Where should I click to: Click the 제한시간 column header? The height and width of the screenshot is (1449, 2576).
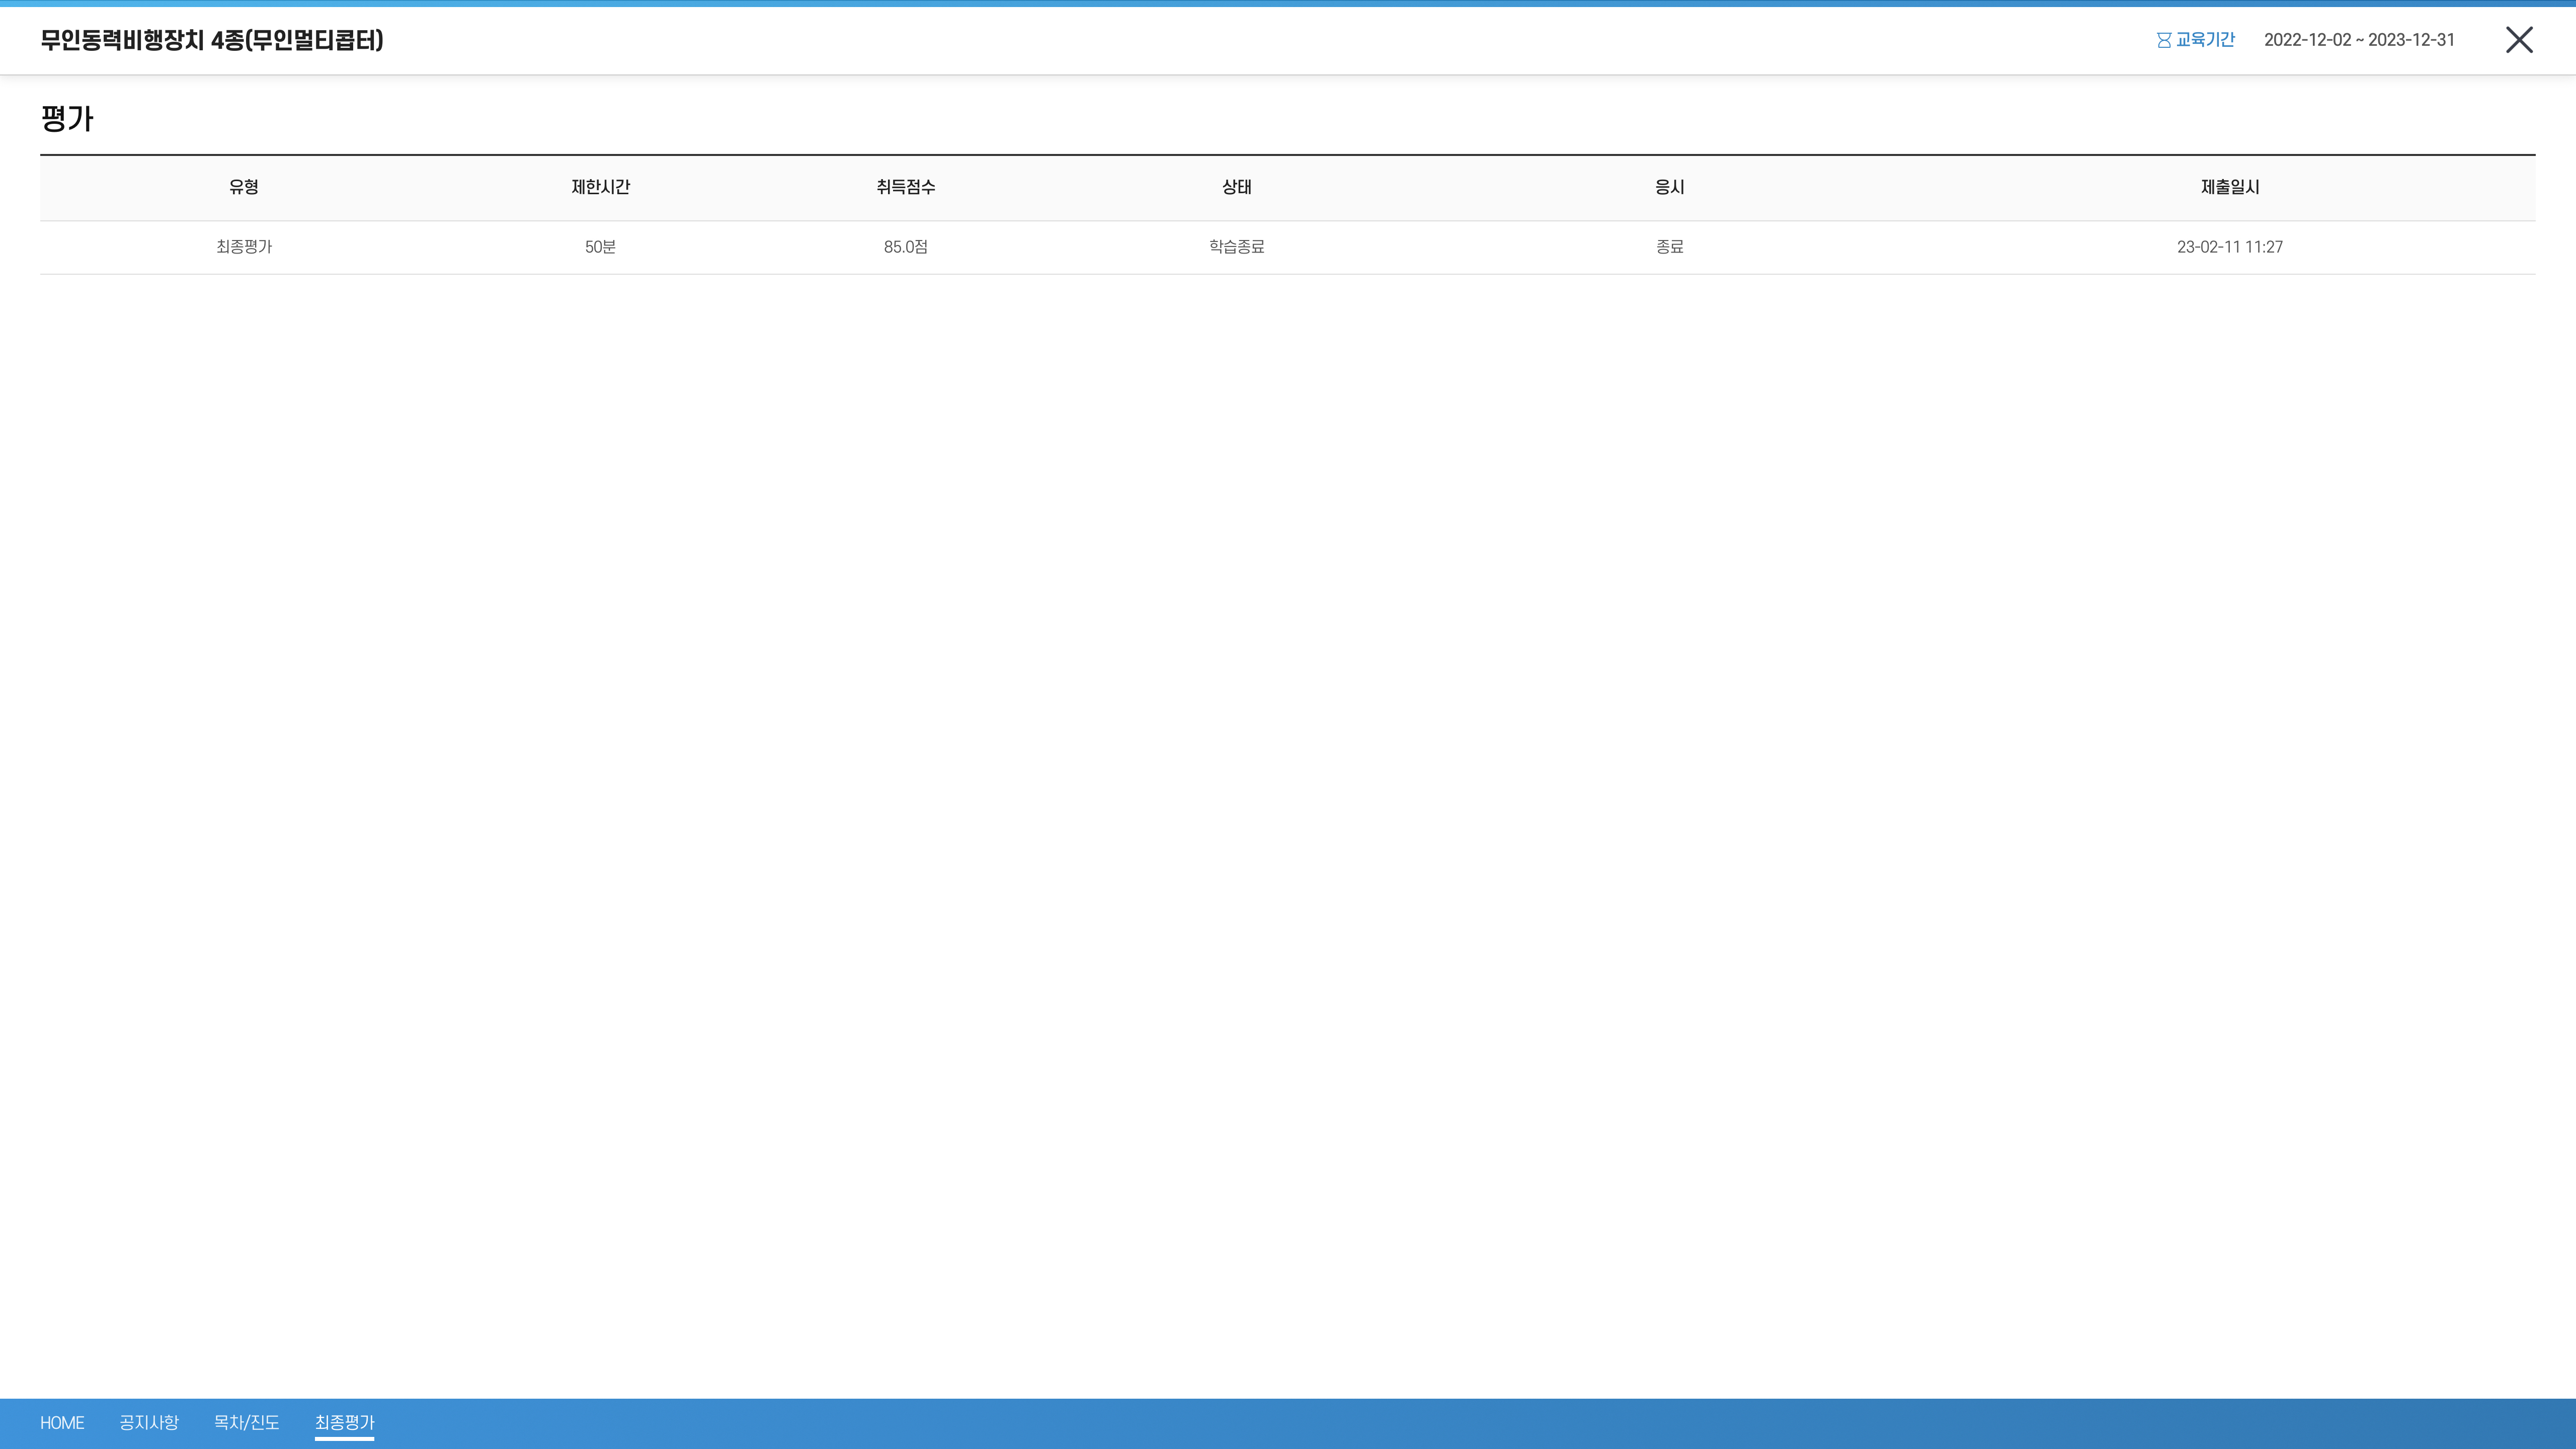pyautogui.click(x=600, y=187)
